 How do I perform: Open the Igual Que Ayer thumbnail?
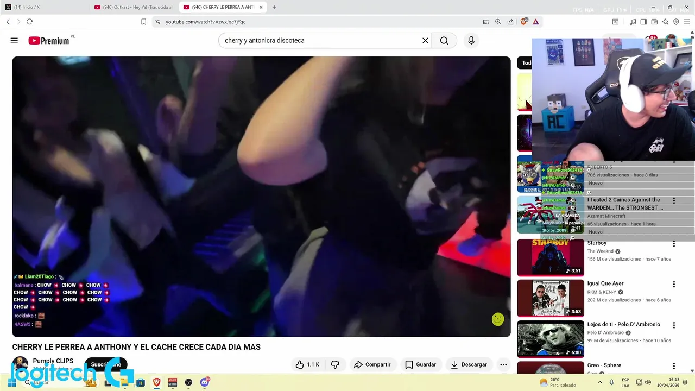point(551,298)
